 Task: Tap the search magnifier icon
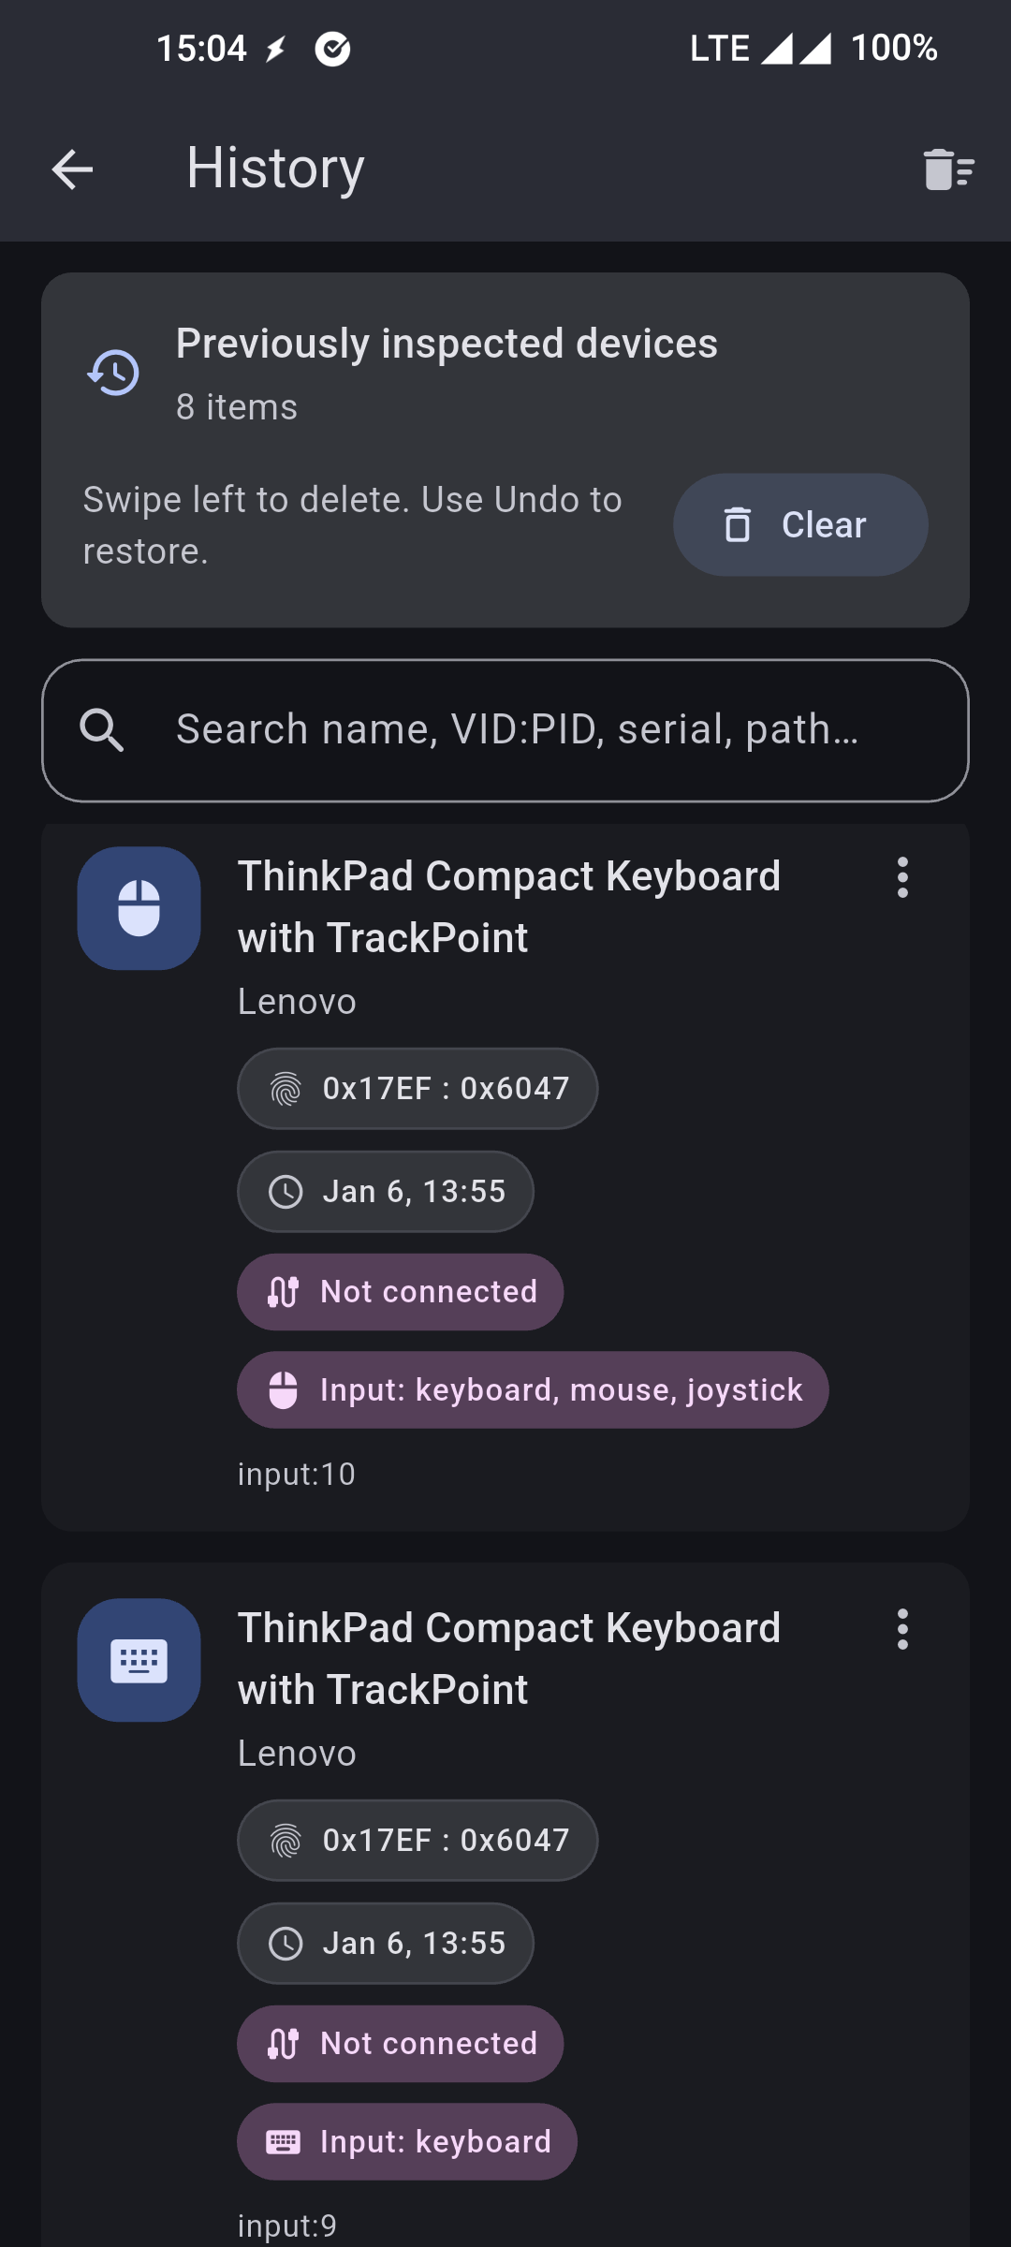101,730
